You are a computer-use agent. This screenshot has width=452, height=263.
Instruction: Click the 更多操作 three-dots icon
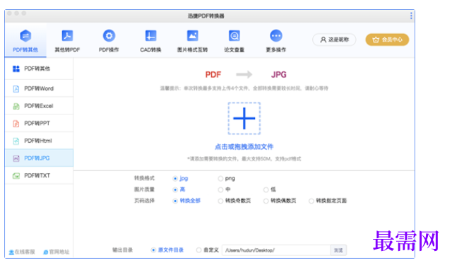coord(276,36)
